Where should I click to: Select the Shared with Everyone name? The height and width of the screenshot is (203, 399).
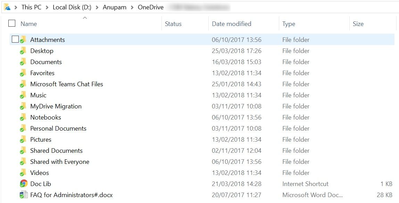tap(60, 162)
